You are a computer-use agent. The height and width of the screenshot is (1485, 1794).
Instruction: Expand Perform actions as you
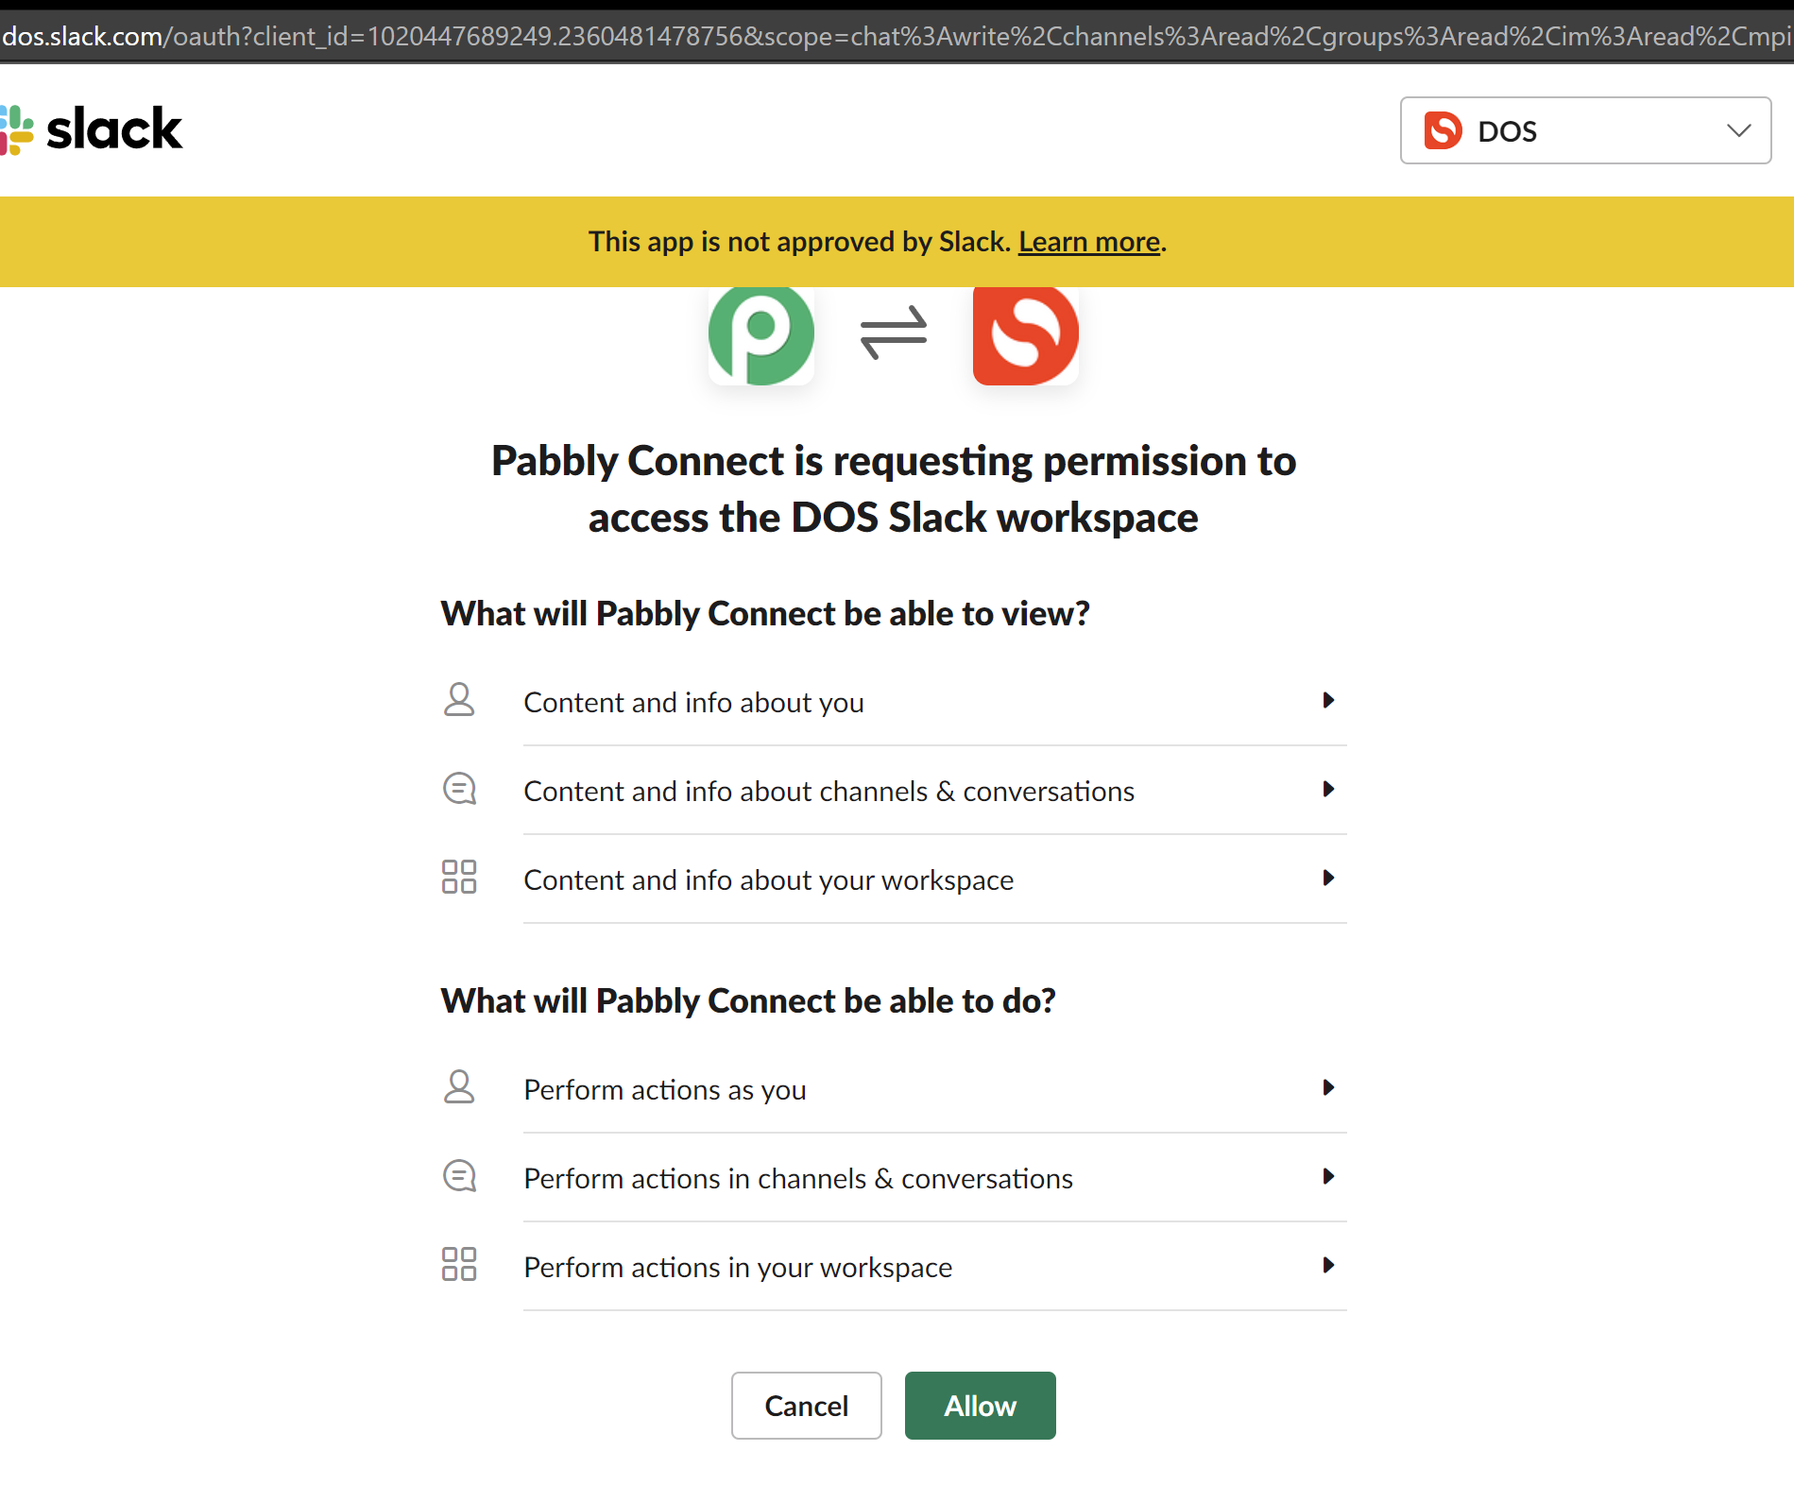click(x=934, y=1089)
